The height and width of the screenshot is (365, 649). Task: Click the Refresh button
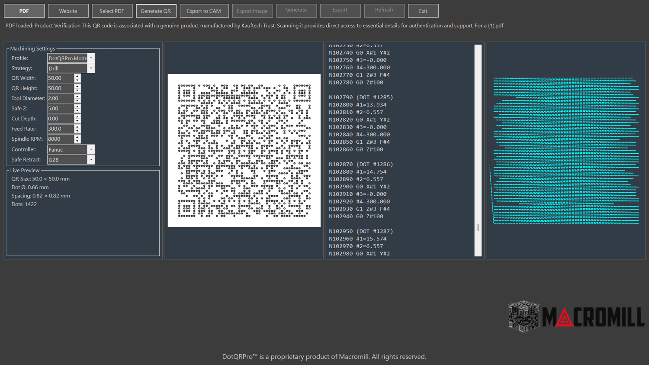384,10
